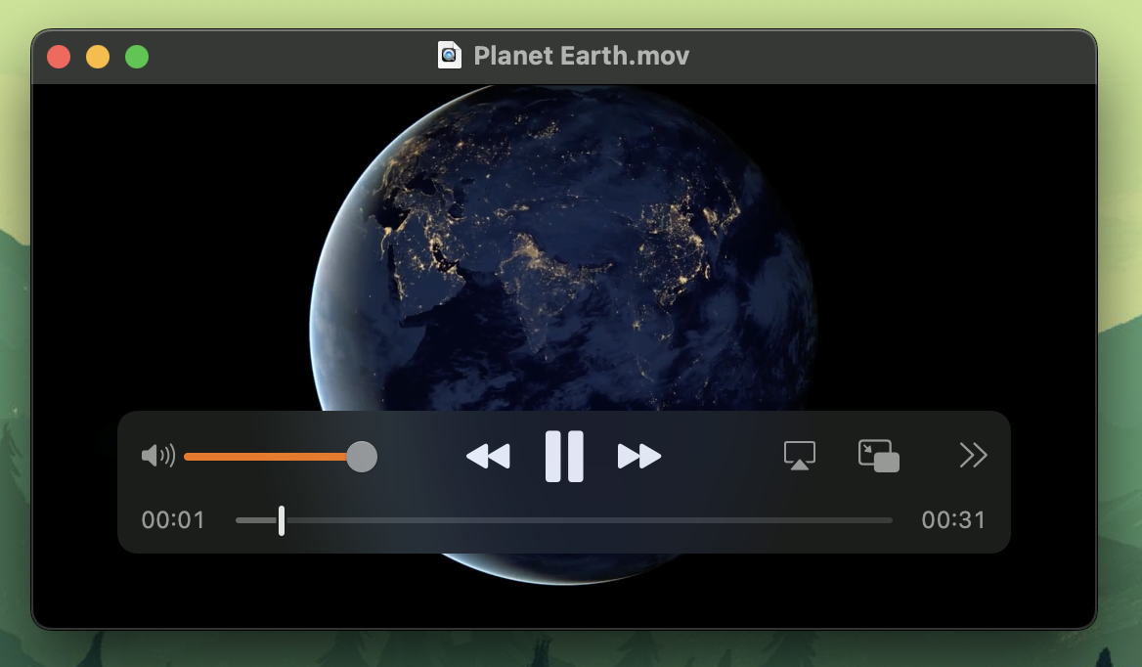Viewport: 1142px width, 667px height.
Task: Click the speaker icon to silence audio
Action: tap(157, 456)
